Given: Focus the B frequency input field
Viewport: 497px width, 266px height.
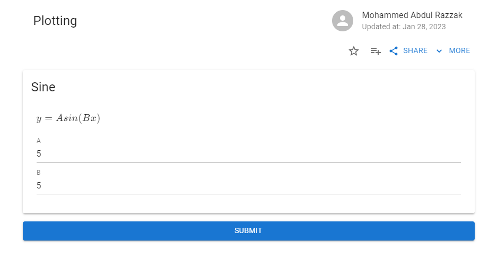Looking at the screenshot, I should click(248, 185).
